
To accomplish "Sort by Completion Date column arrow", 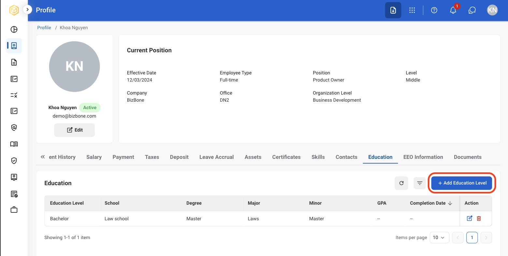I will pyautogui.click(x=450, y=203).
